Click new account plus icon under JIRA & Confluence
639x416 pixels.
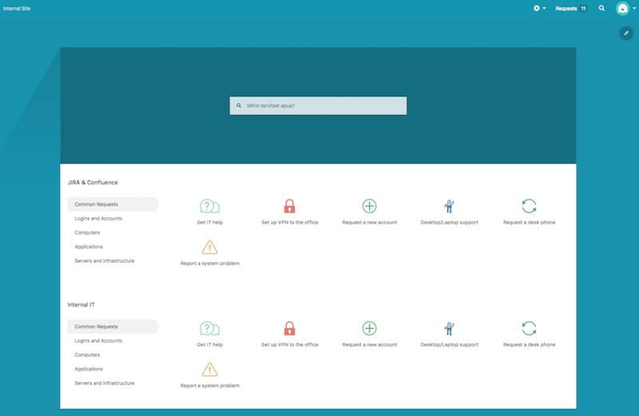click(x=369, y=206)
